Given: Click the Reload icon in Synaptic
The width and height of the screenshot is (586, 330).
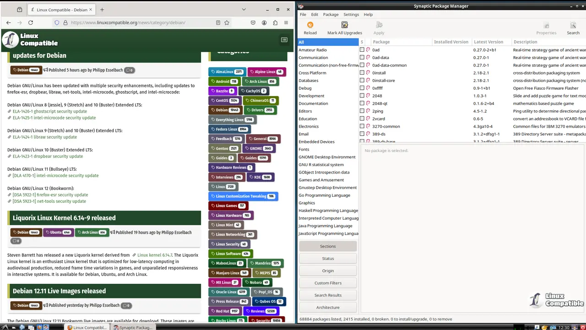Looking at the screenshot, I should (310, 26).
